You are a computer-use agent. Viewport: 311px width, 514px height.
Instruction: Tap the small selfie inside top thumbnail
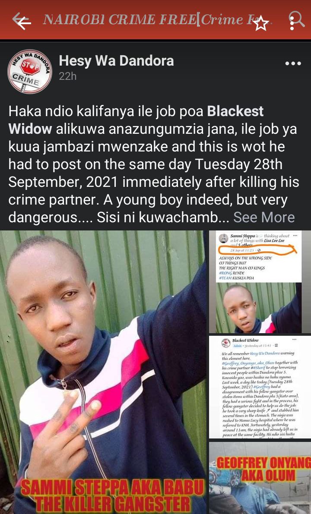point(255,308)
